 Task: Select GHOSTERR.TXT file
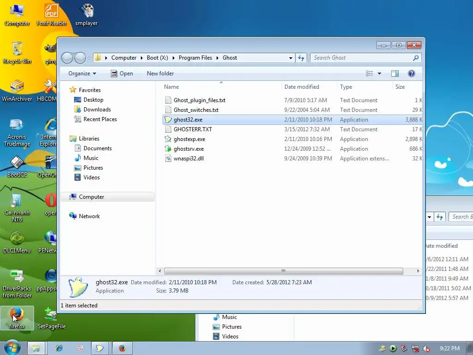[x=193, y=129]
